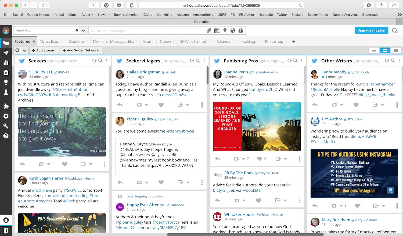Open the scheduling calendar icon in composer
The image size is (403, 236).
click(217, 30)
